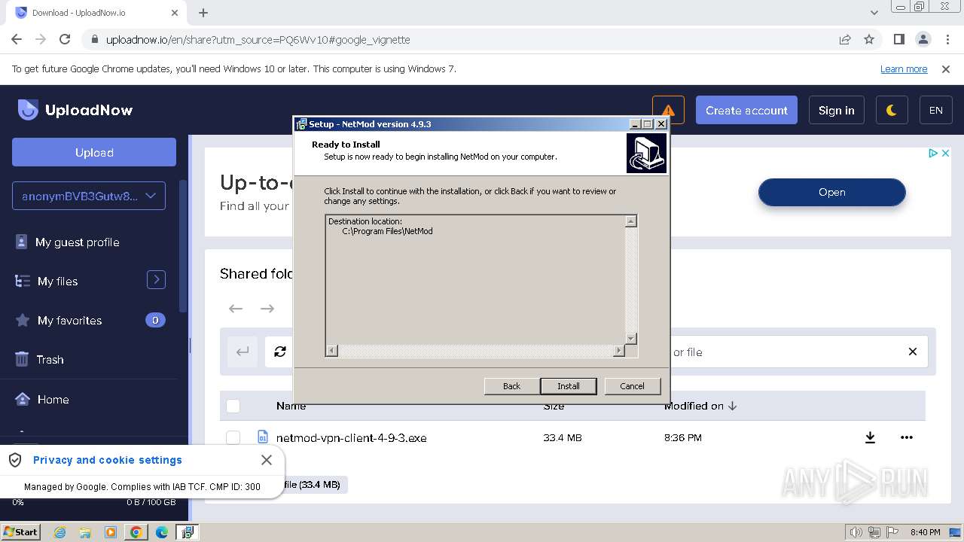Viewport: 964px width, 542px height.
Task: Close the advertisement with the X icon
Action: [946, 153]
